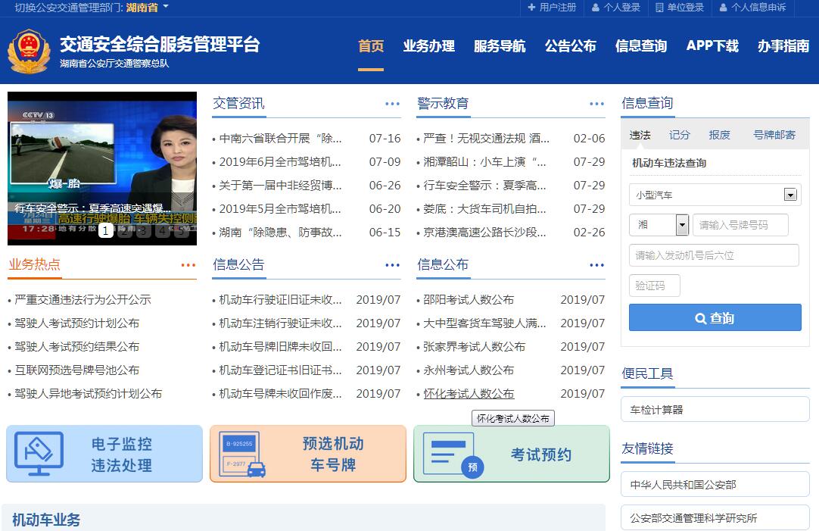
Task: Switch carousel to slide 2
Action: [124, 231]
